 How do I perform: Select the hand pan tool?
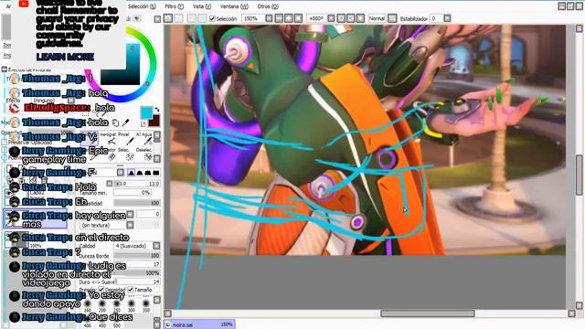[116, 122]
